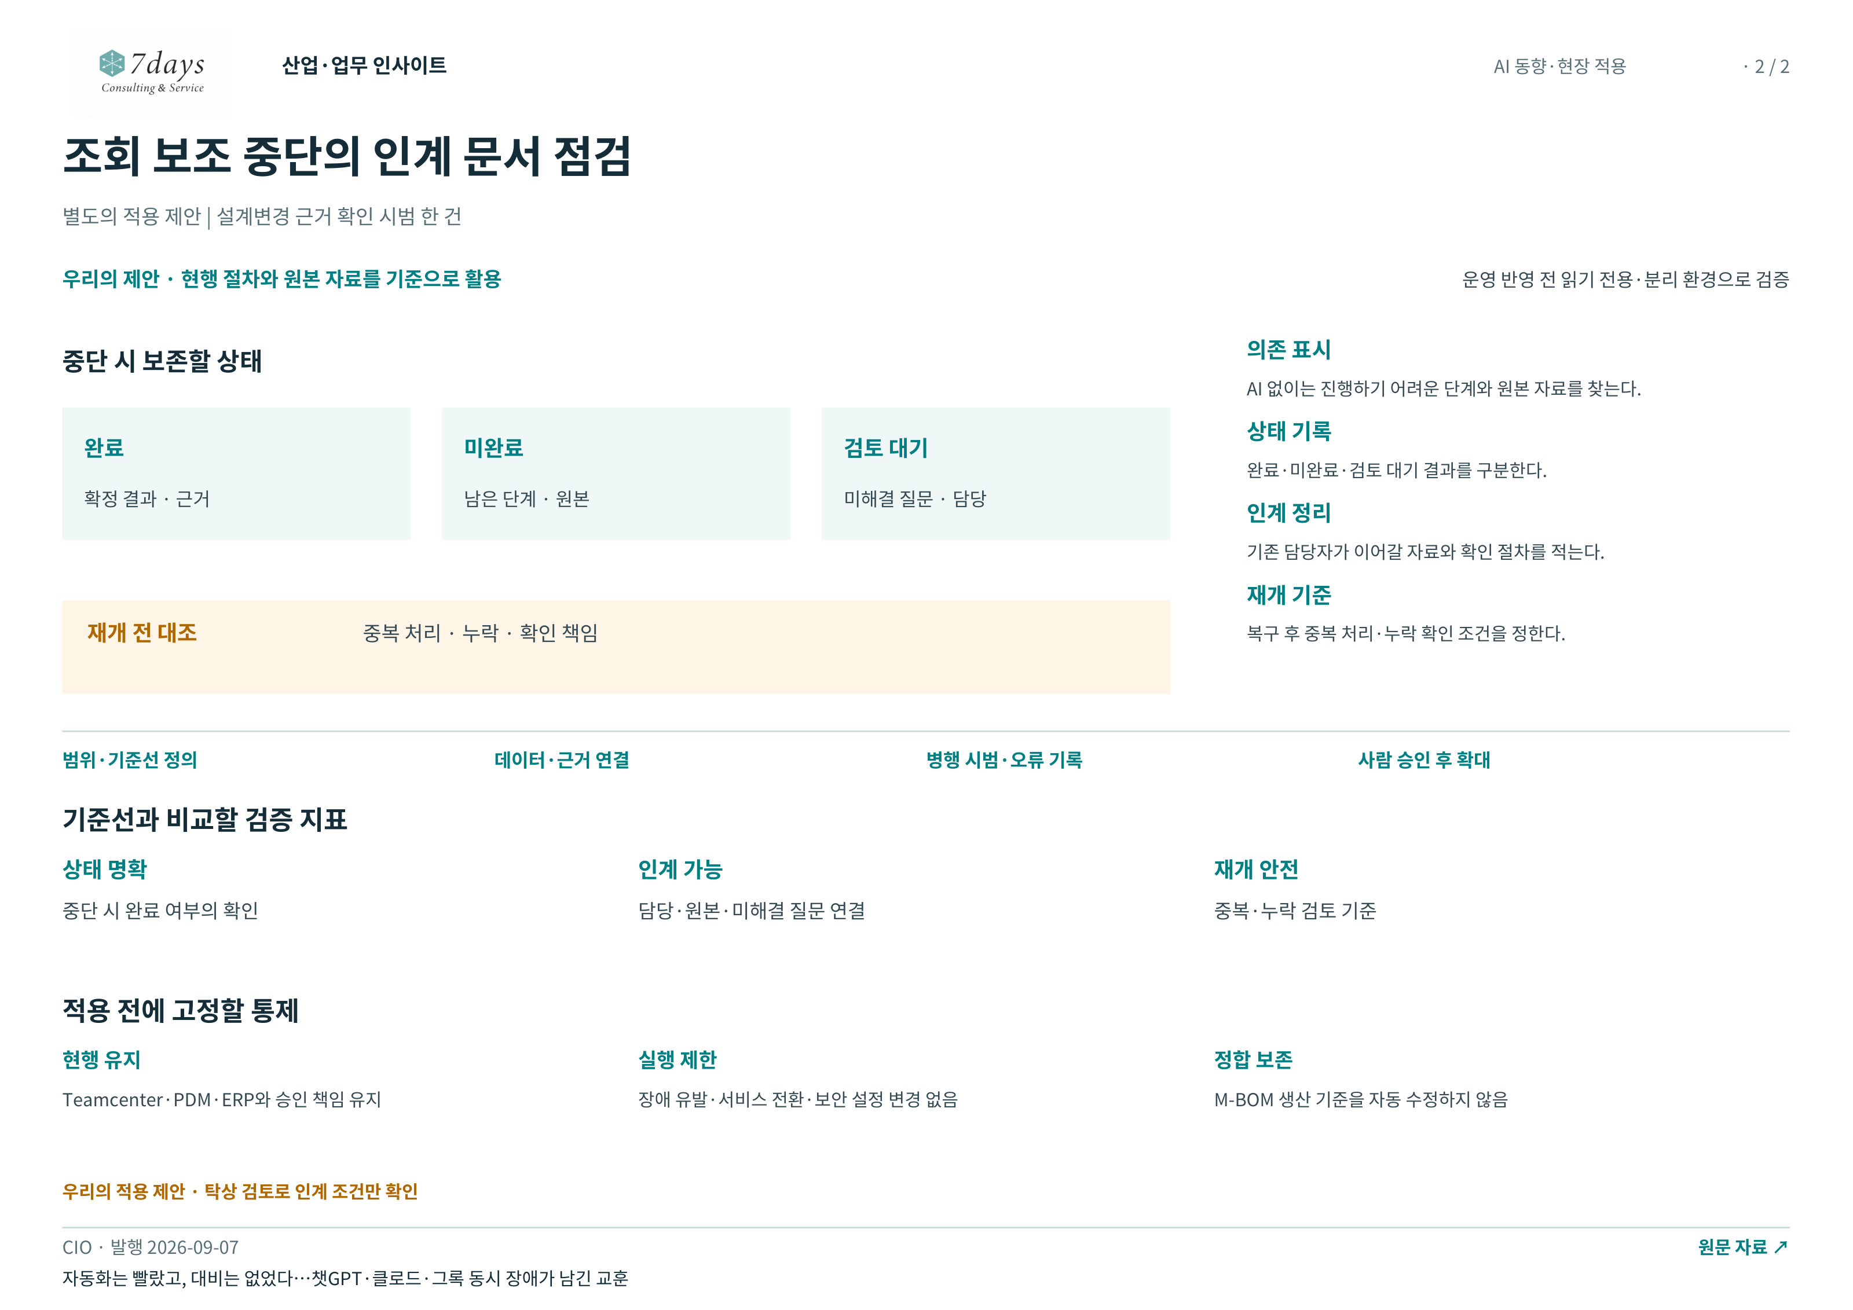This screenshot has width=1853, height=1310.
Task: Click the text 확정 결과 · 근거
Action: coord(147,498)
